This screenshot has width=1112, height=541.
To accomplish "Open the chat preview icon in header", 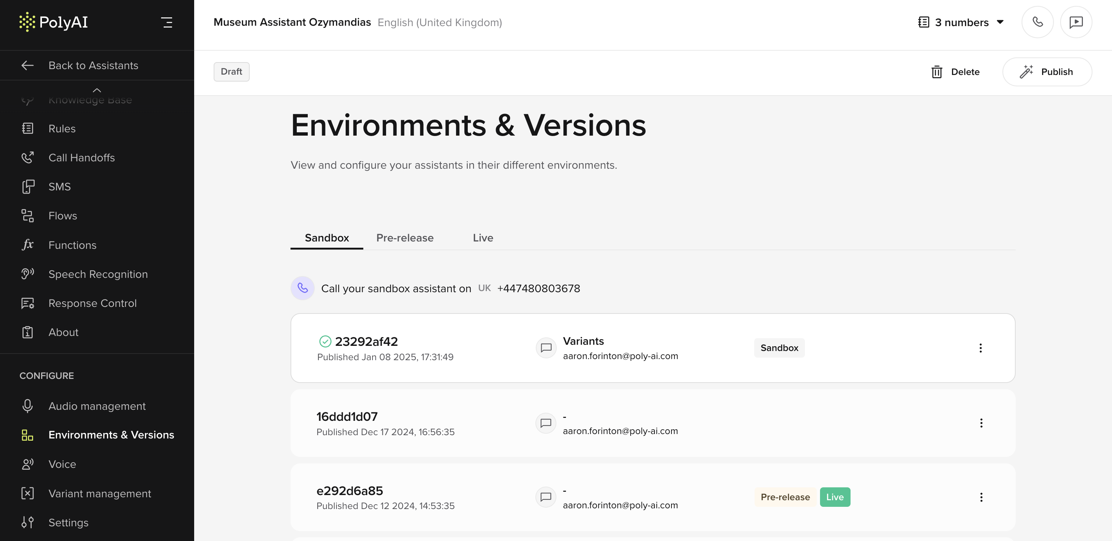I will tap(1076, 22).
